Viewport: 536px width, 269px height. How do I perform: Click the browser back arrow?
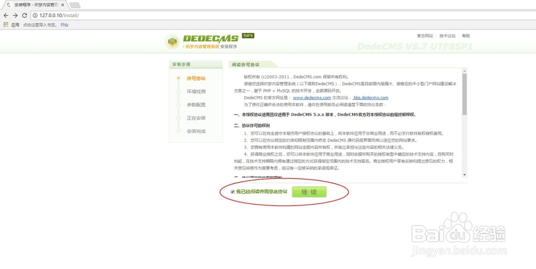point(6,16)
